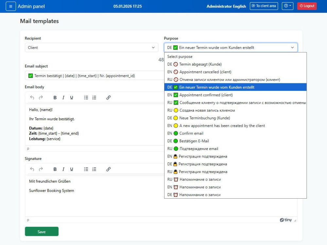Open the tiny editor branding link
Viewport: 327px width, 245px height.
click(286, 220)
